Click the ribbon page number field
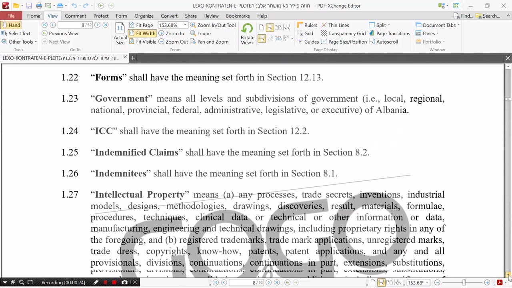 [75, 25]
